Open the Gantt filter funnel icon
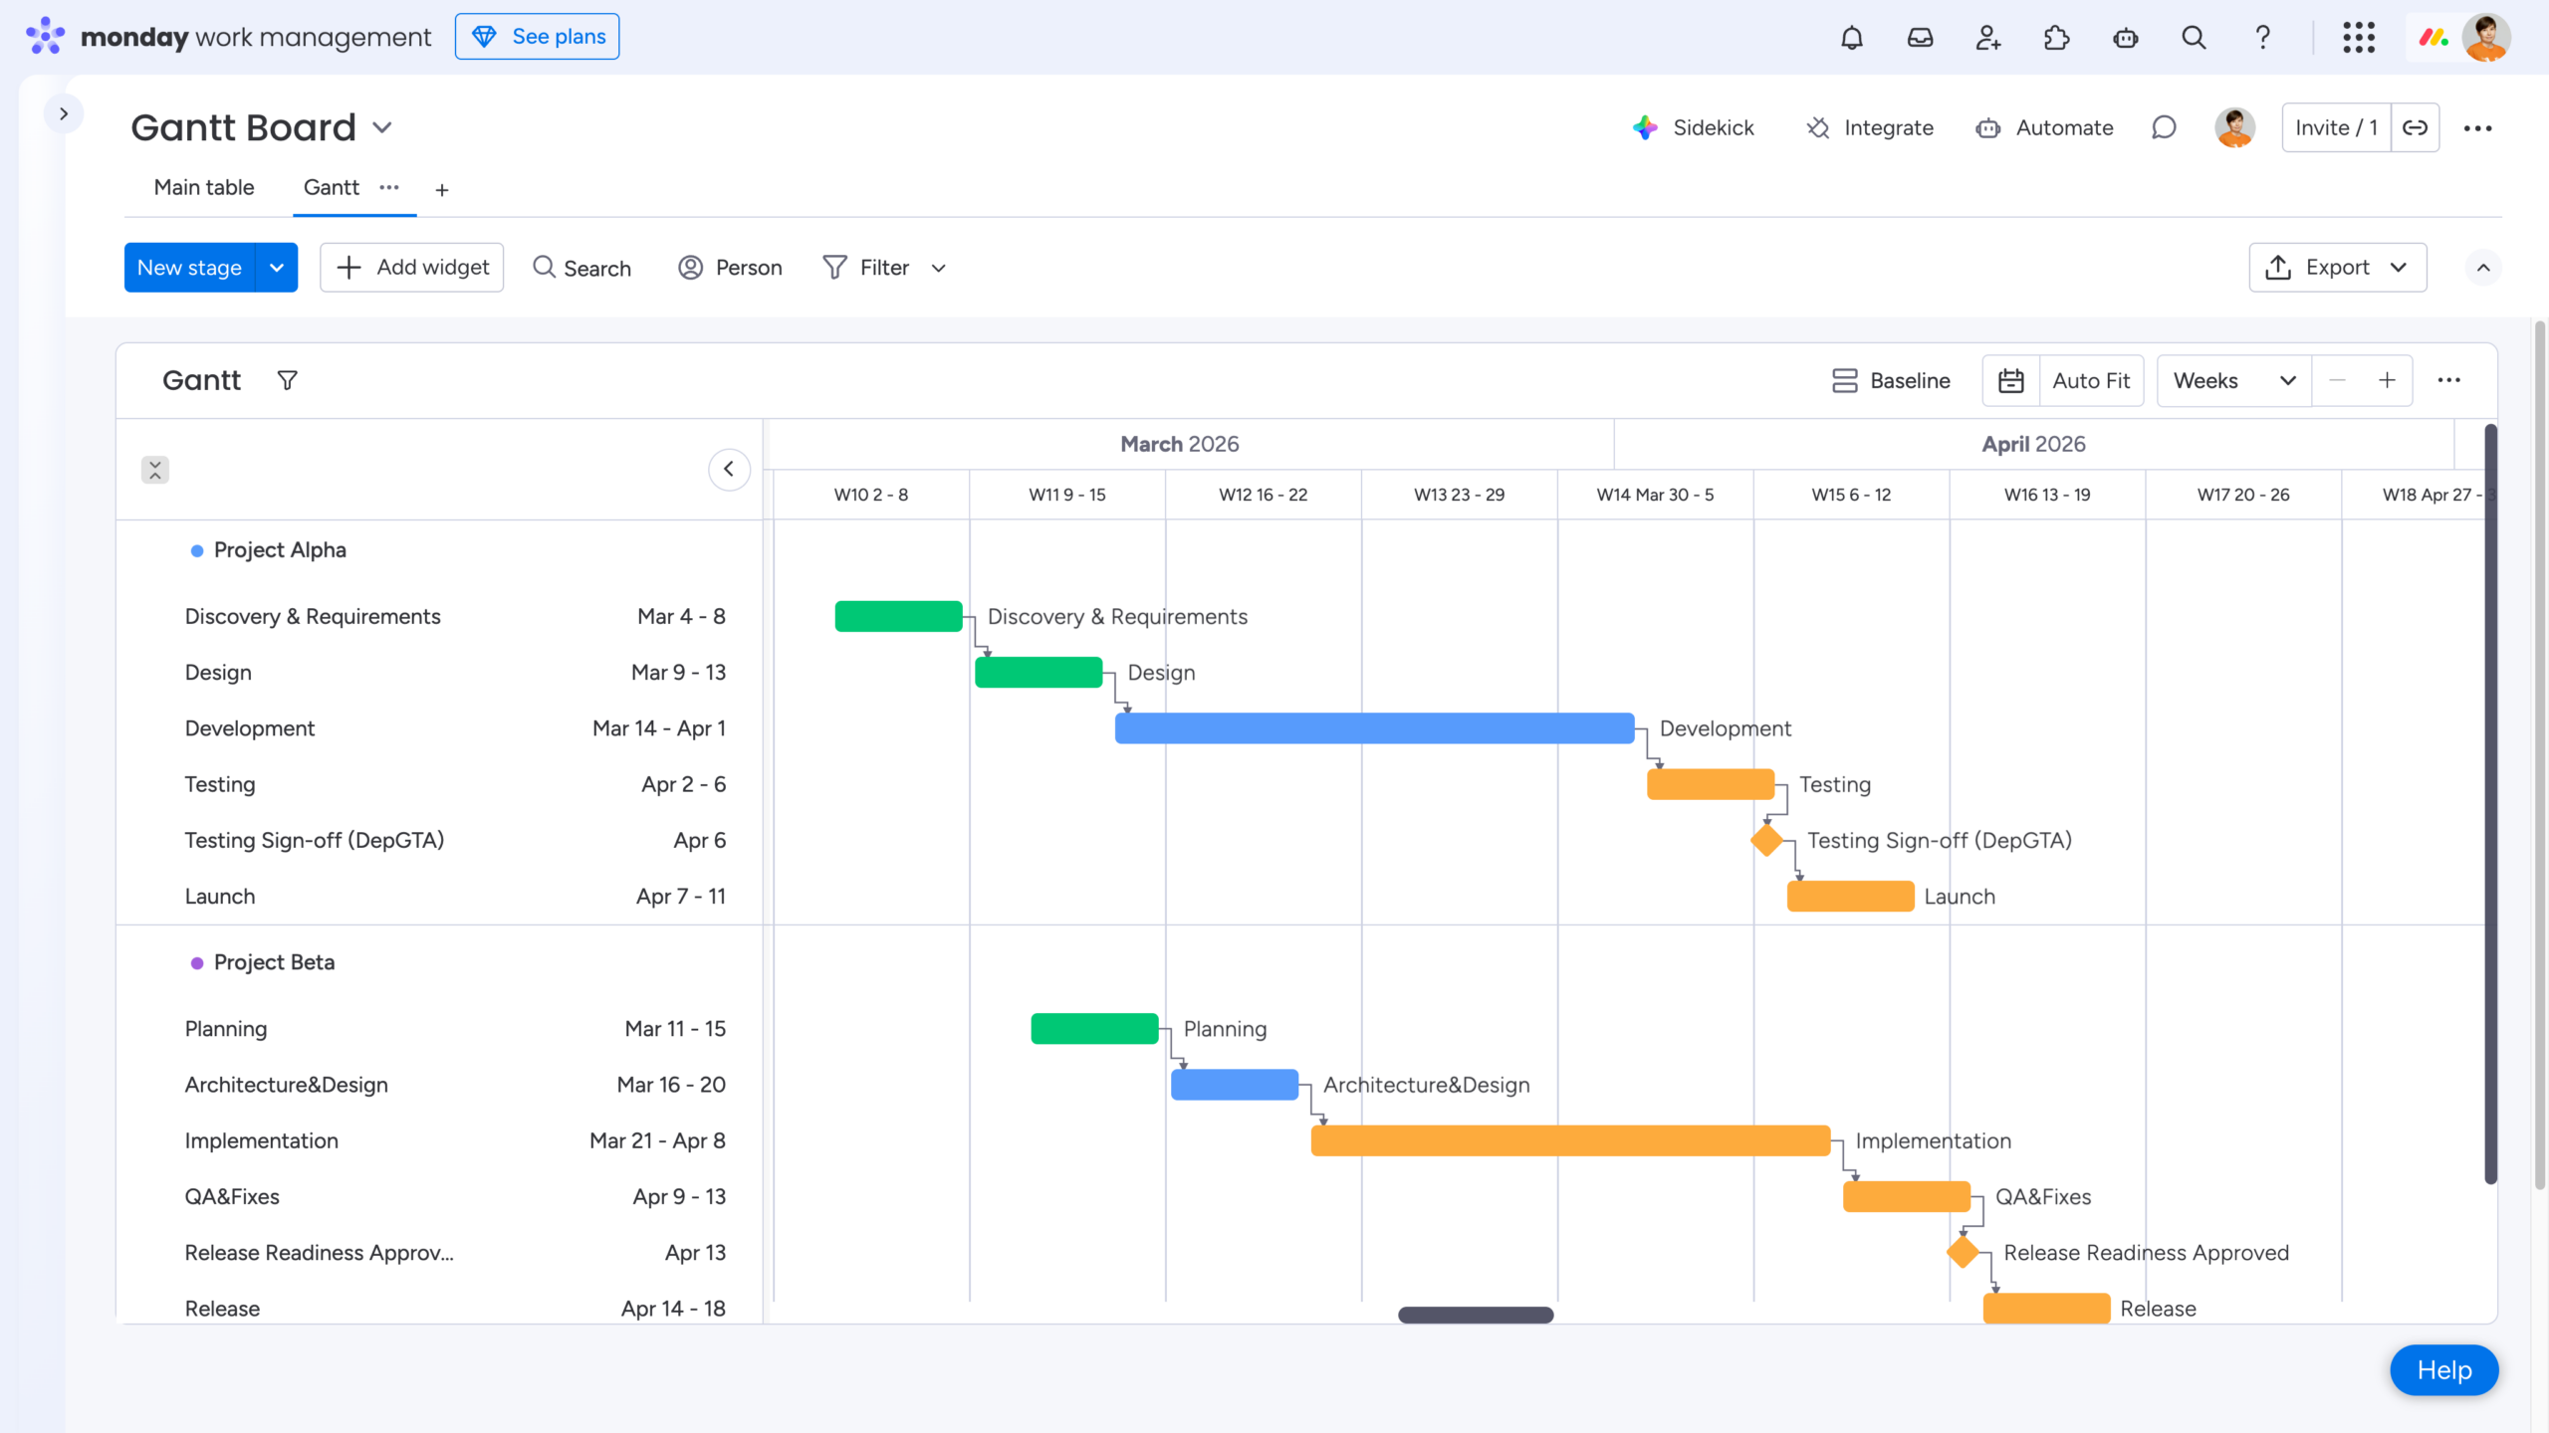Viewport: 2549px width, 1433px height. point(287,380)
